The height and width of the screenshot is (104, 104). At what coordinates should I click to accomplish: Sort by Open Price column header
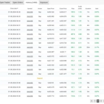(x=51, y=9)
